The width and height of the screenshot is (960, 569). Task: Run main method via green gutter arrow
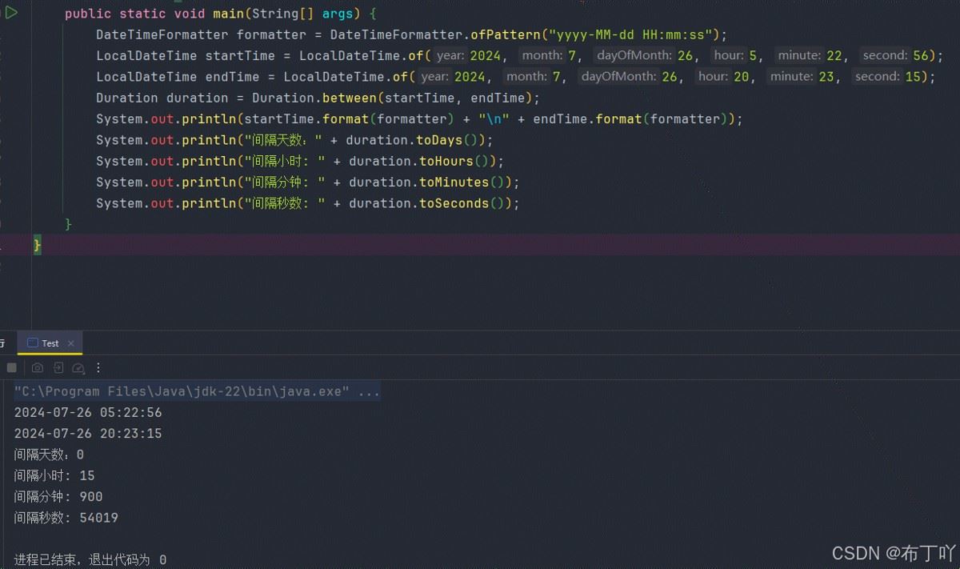[x=10, y=13]
